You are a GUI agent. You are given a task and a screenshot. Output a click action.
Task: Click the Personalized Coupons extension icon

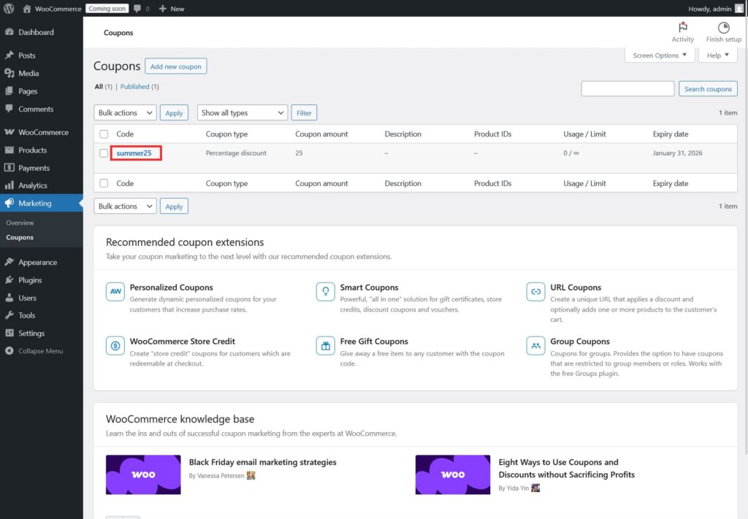tap(115, 291)
